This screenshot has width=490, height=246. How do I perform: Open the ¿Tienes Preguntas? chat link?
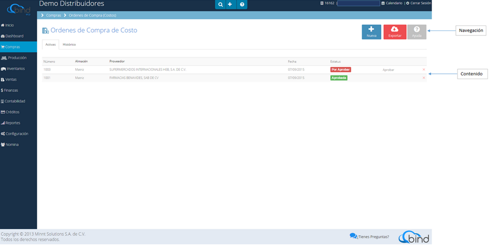pos(369,237)
